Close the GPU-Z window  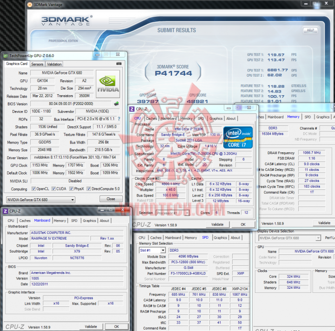[118, 54]
